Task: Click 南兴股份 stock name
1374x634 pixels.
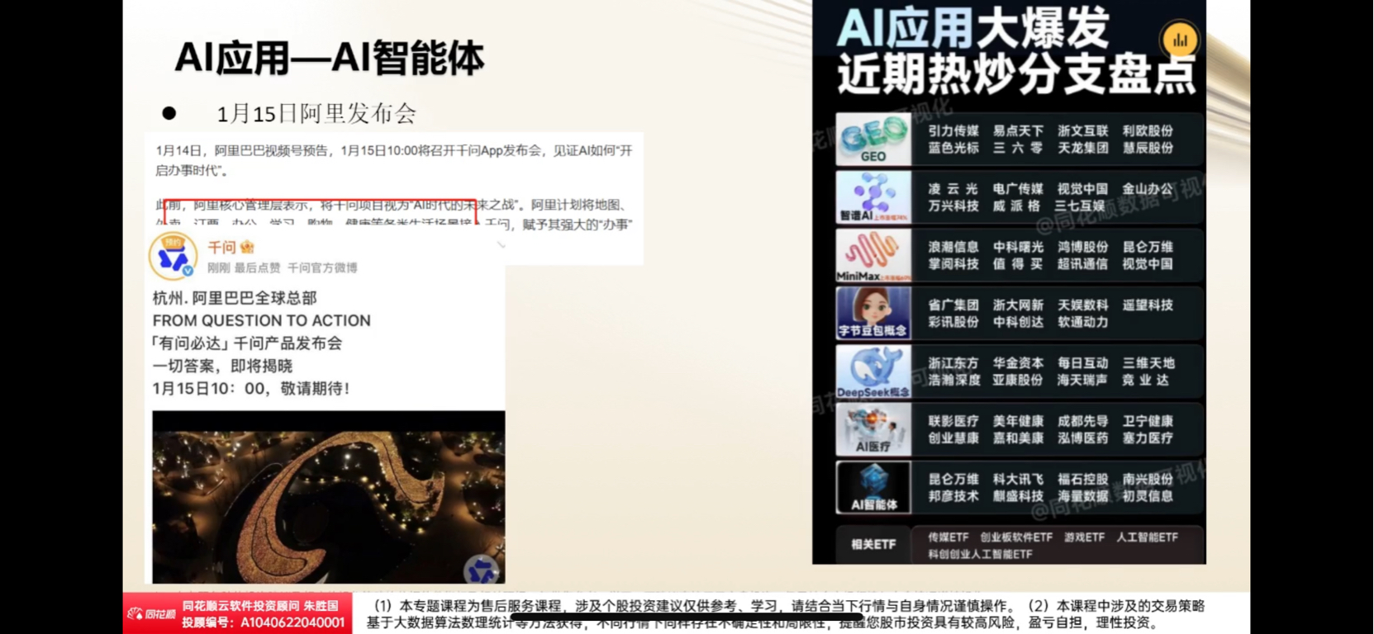Action: [1148, 479]
